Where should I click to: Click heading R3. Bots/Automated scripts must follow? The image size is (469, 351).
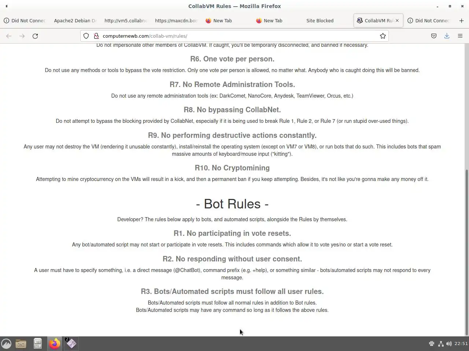click(x=232, y=291)
